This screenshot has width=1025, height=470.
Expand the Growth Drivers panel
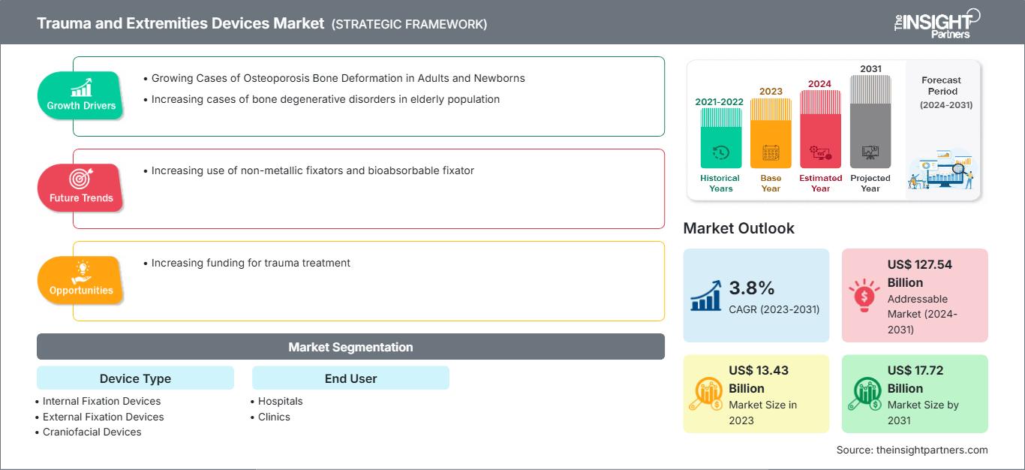coord(369,96)
